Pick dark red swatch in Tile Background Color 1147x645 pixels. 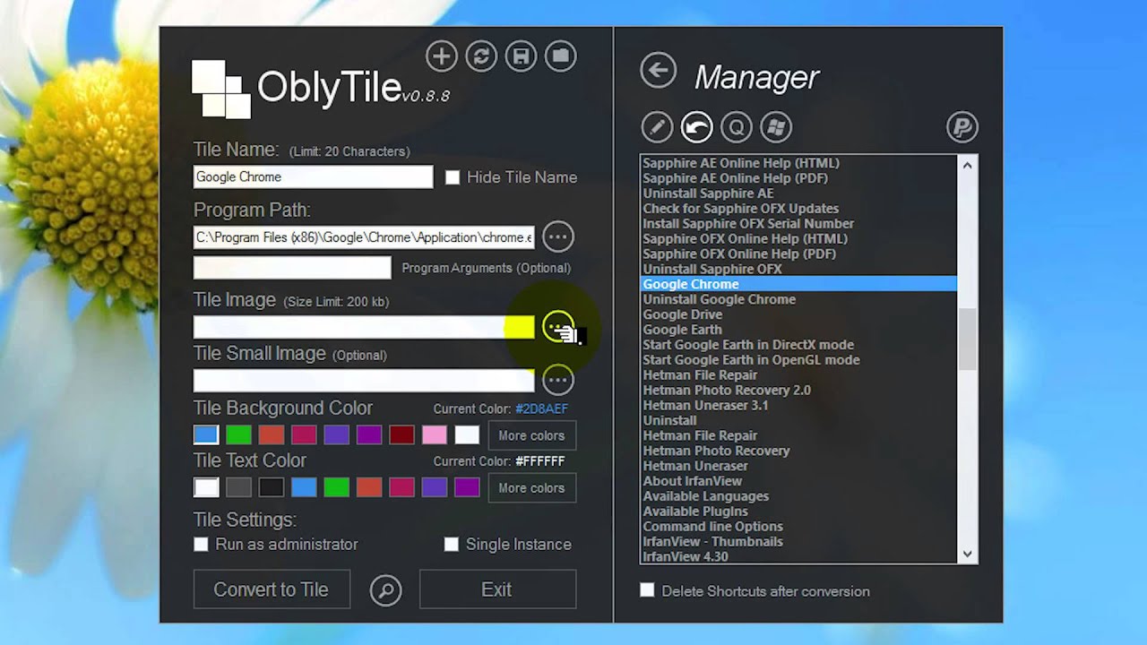pyautogui.click(x=402, y=435)
